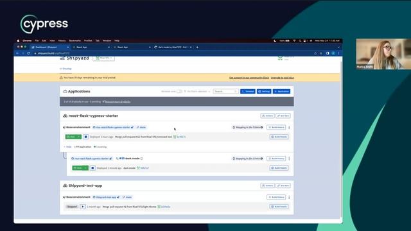Open kebab menu for Shipyard-test-app base environment
The height and width of the screenshot is (231, 411).
click(289, 197)
